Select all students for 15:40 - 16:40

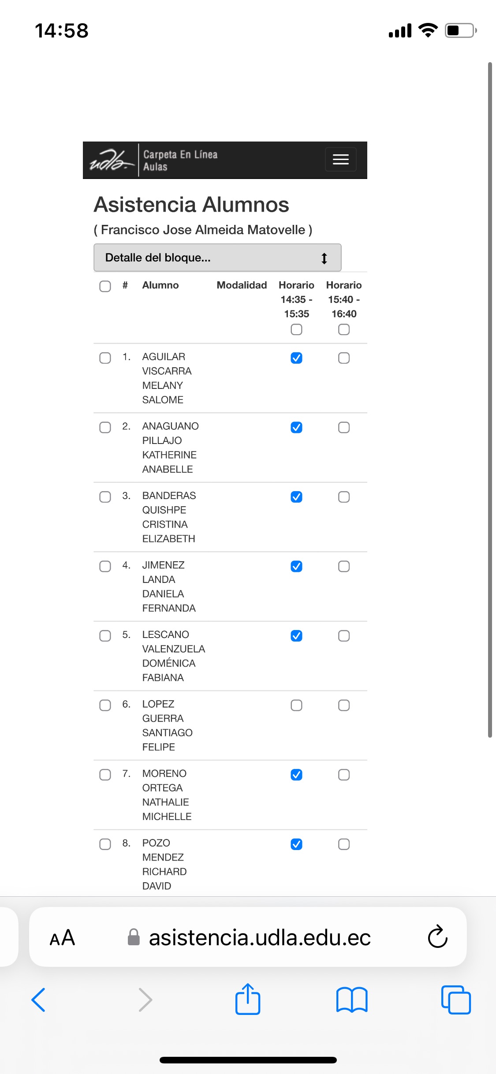[x=344, y=329]
